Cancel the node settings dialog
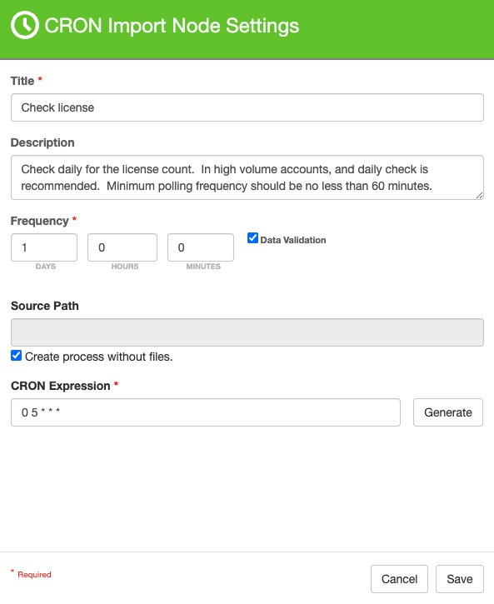 click(399, 579)
